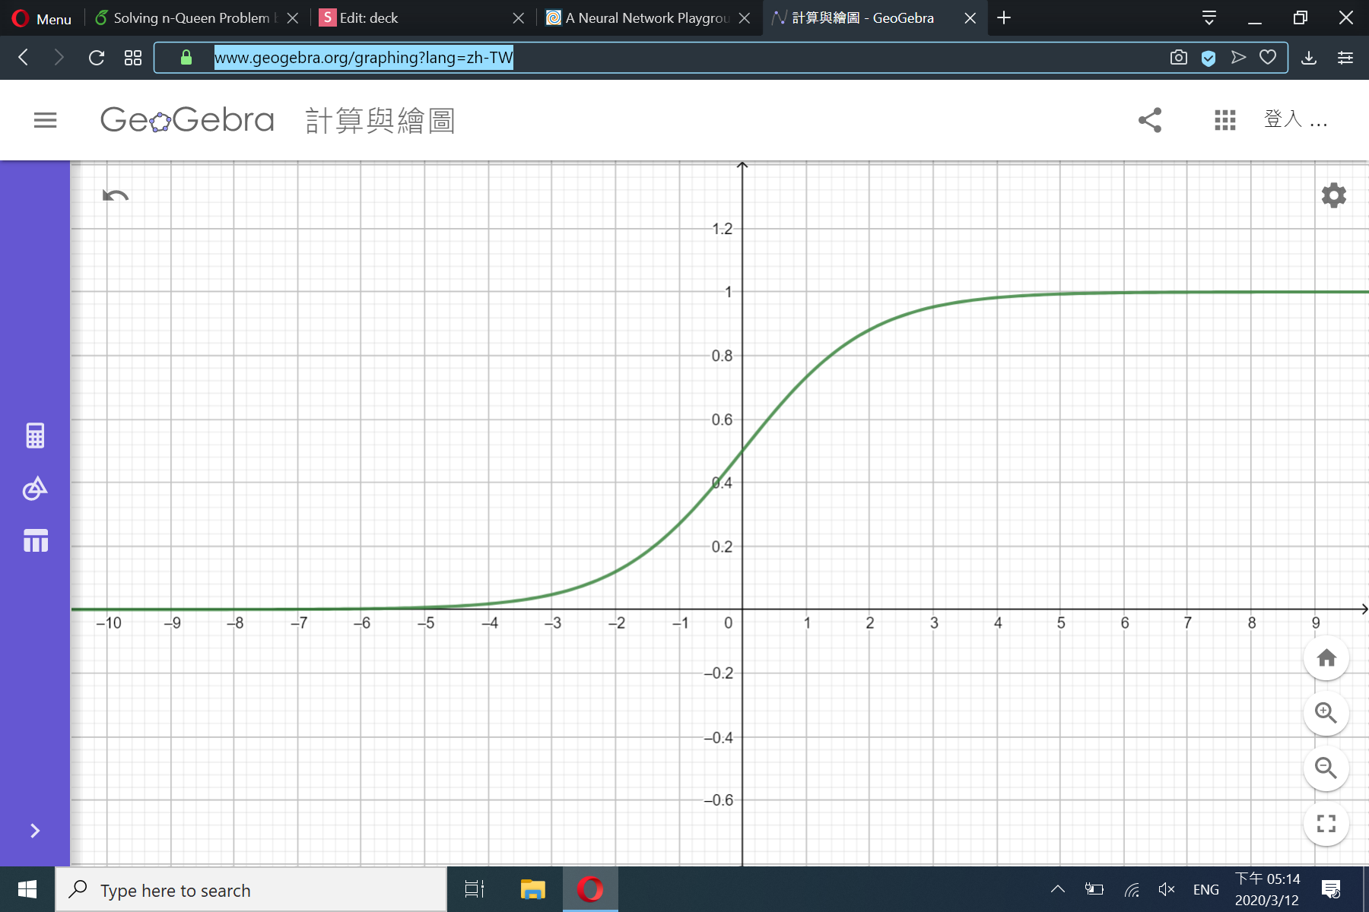
Task: Click the Type here to search box
Action: point(251,890)
